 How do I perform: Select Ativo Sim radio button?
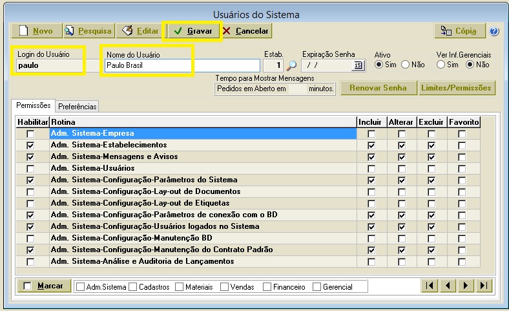click(x=379, y=65)
